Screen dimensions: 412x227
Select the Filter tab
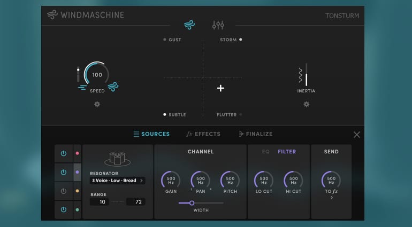287,152
